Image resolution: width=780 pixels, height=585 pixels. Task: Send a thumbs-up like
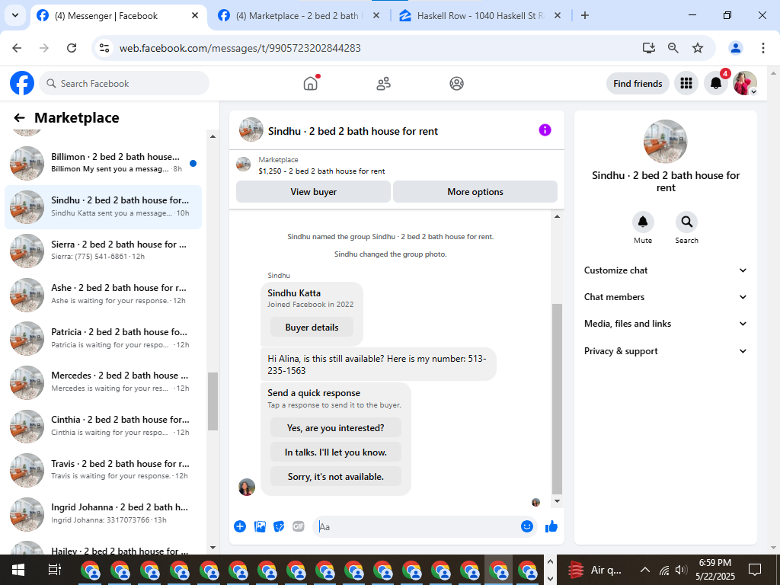click(551, 526)
